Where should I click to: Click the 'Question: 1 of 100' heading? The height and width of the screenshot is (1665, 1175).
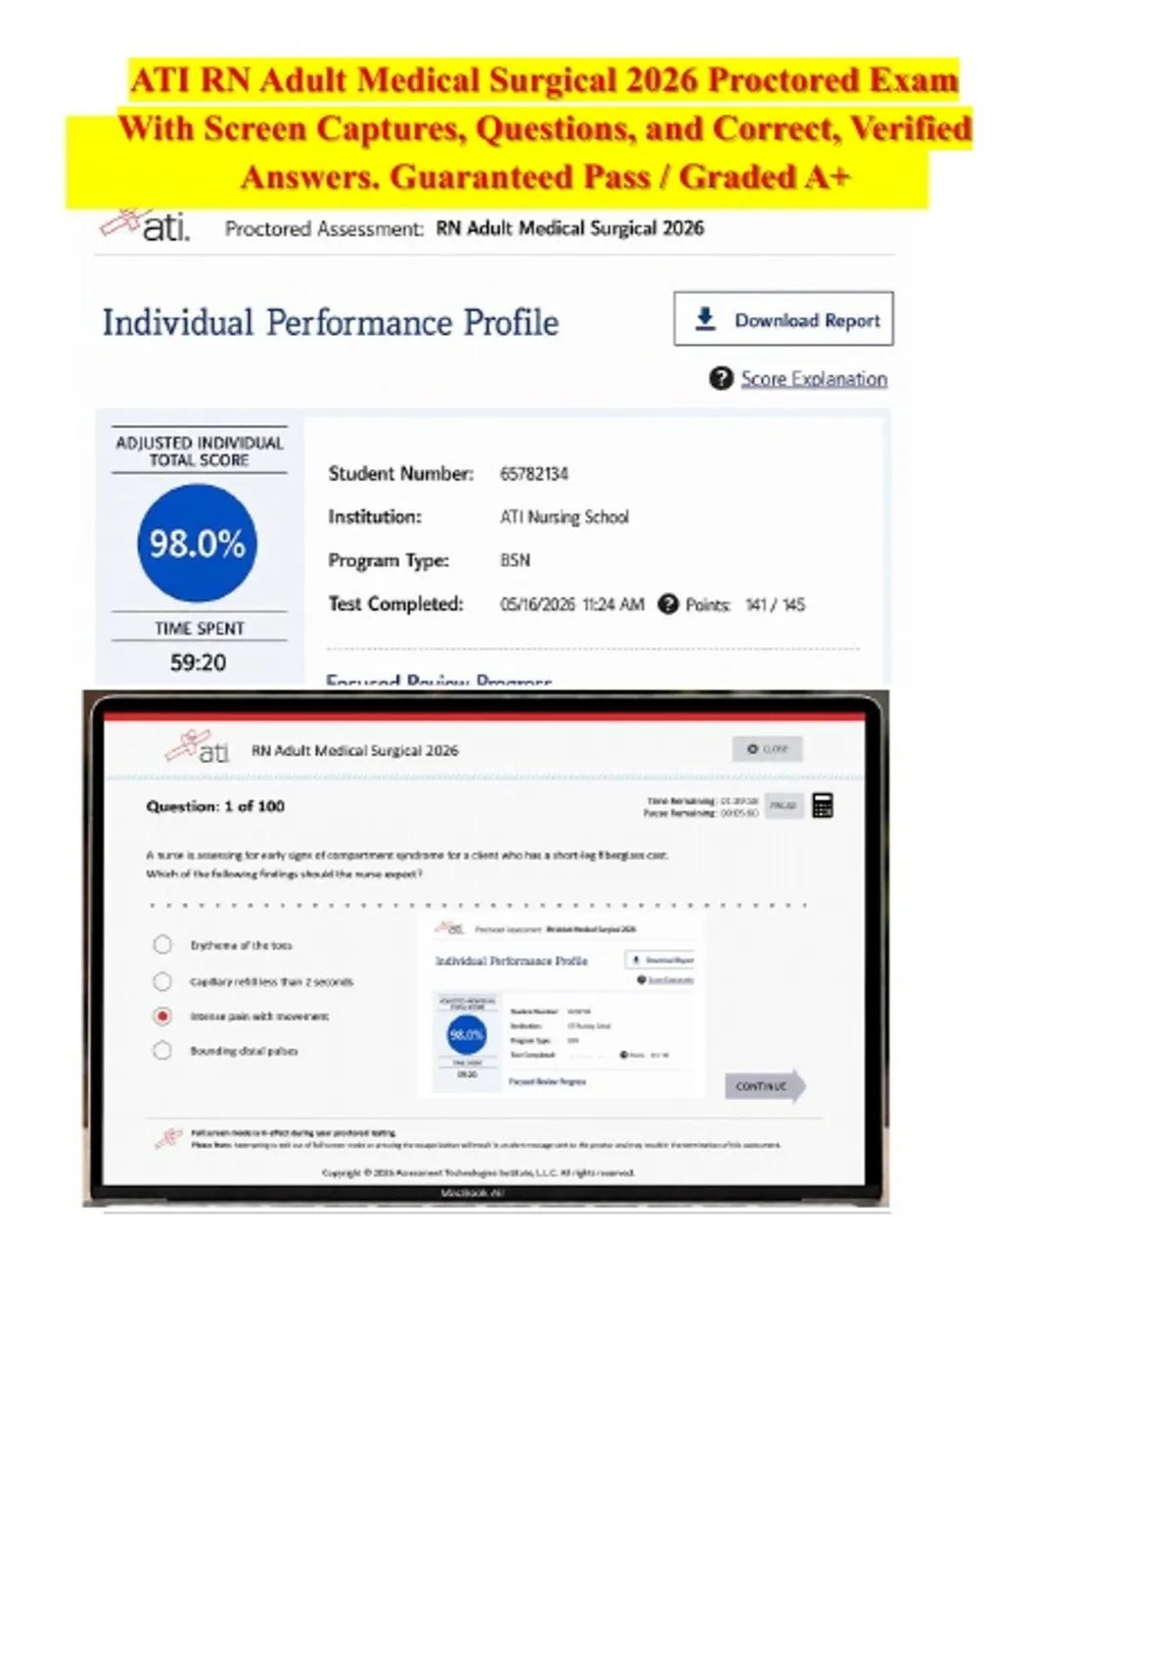pyautogui.click(x=215, y=806)
